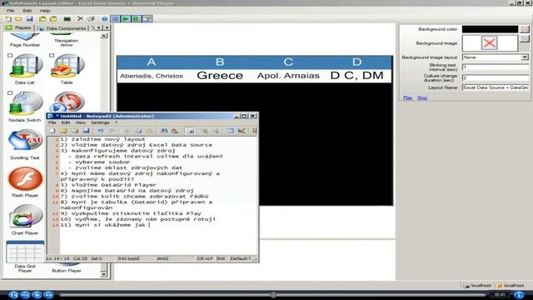Click the blue globe icon in main toolbar
Viewport: 533px width, 300px height.
tap(104, 18)
